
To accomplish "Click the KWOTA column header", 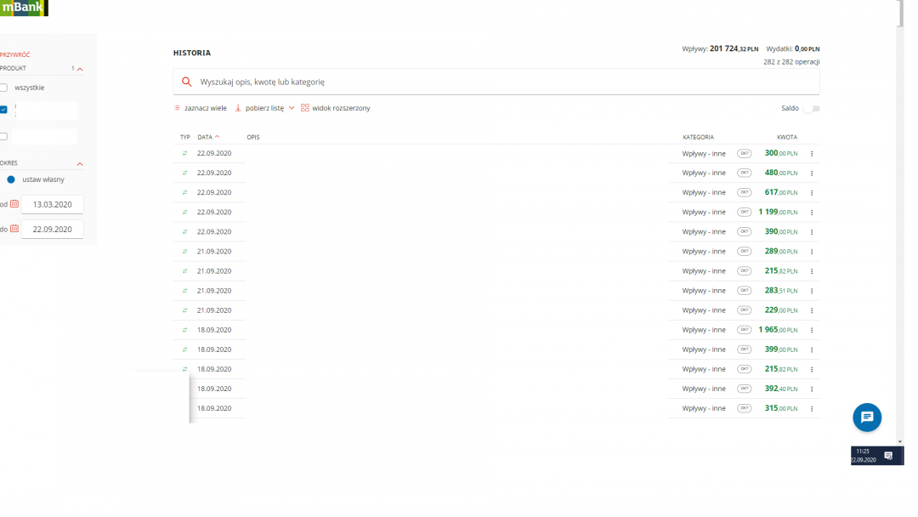I will [x=786, y=137].
